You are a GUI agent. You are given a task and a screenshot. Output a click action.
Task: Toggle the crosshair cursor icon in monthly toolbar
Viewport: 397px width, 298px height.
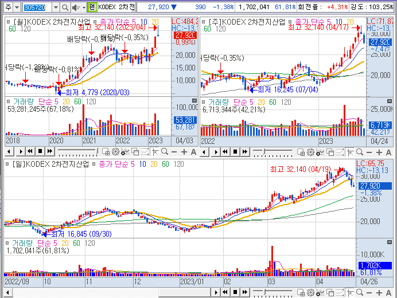tap(155, 152)
